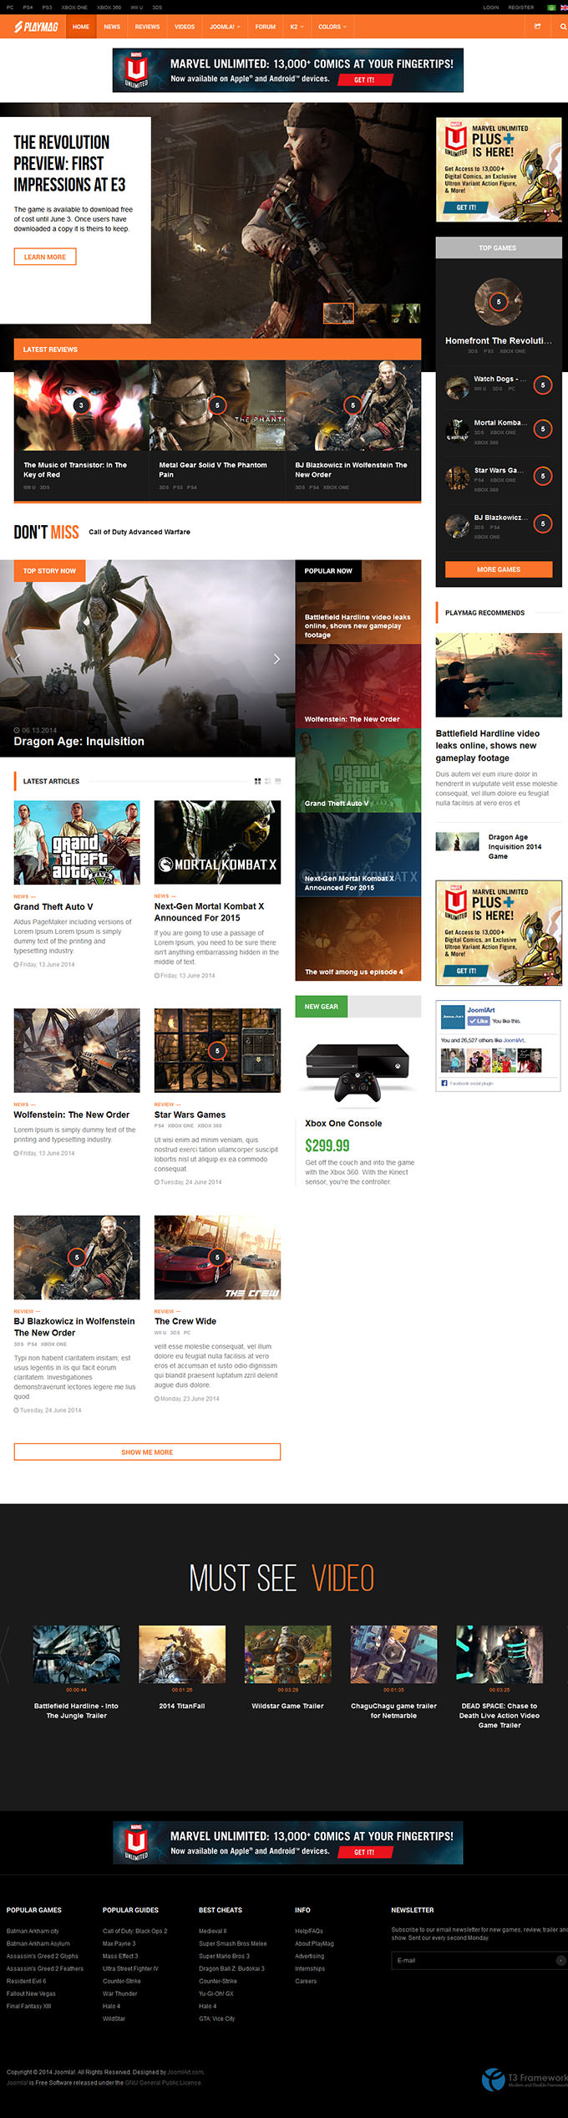Go to the Reviews menu item

(x=147, y=27)
